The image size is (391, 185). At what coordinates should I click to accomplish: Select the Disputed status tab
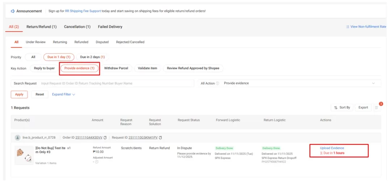point(102,42)
